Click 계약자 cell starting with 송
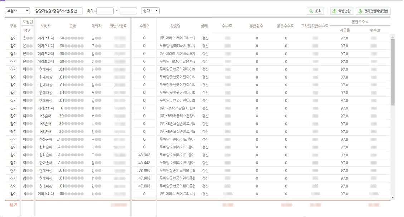 point(96,77)
